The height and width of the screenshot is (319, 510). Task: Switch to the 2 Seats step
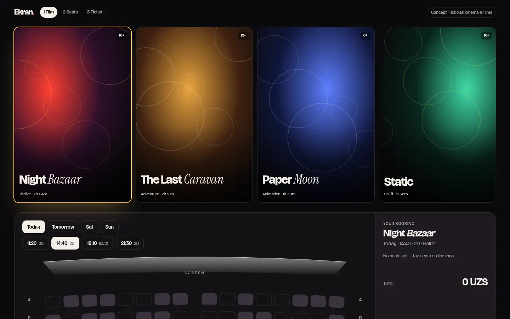(x=70, y=12)
